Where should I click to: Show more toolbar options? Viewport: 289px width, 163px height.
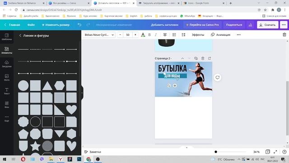239,35
